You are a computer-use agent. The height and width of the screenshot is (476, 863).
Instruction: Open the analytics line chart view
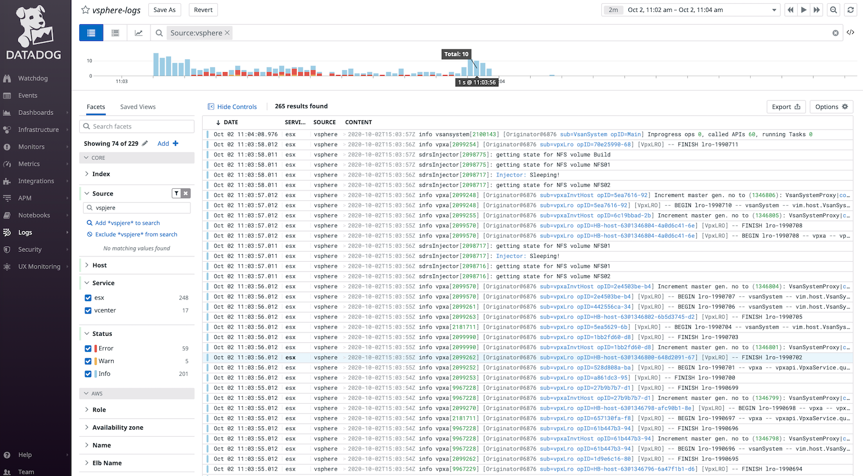click(139, 33)
